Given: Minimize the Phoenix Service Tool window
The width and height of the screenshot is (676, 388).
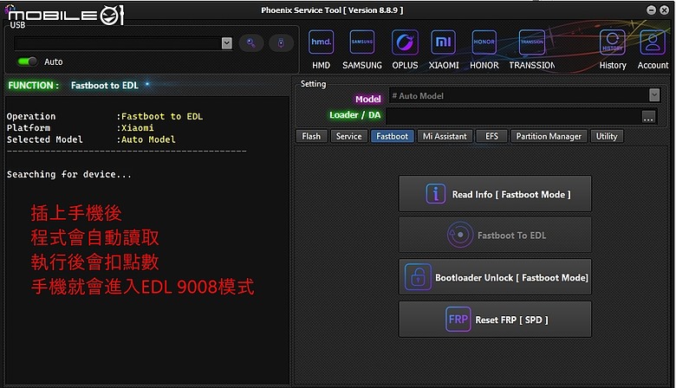Looking at the screenshot, I should pyautogui.click(x=652, y=10).
